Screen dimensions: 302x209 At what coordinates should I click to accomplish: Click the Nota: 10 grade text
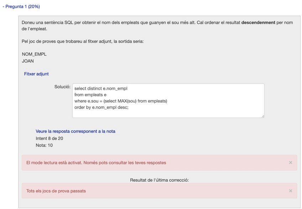coord(44,145)
